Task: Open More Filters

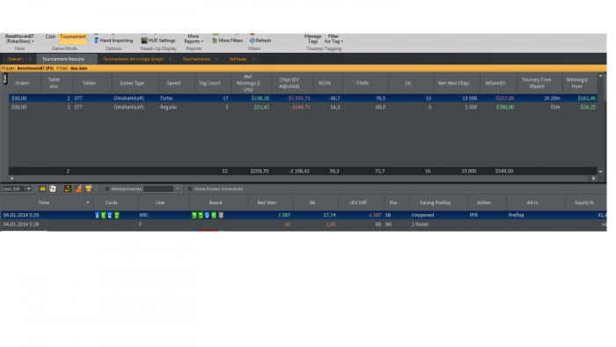Action: pyautogui.click(x=227, y=41)
